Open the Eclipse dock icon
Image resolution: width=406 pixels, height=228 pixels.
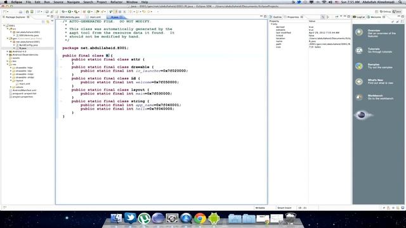(158, 218)
